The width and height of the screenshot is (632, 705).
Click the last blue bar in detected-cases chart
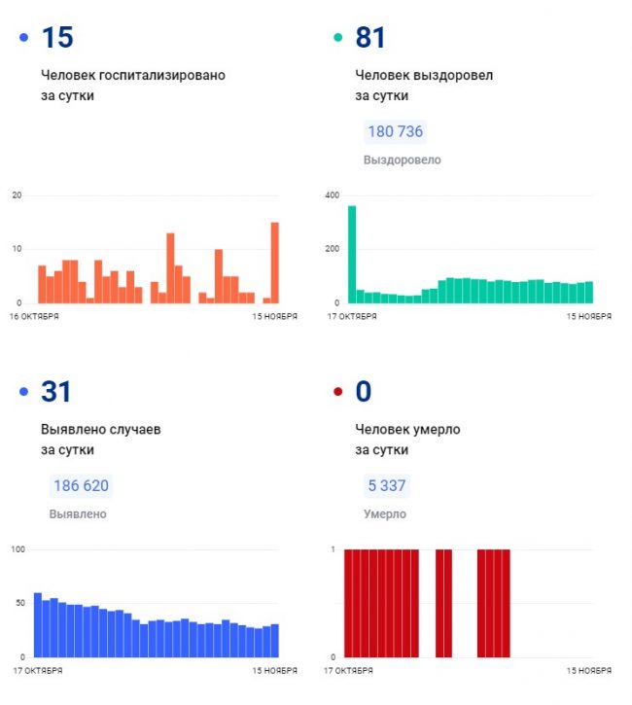275,640
